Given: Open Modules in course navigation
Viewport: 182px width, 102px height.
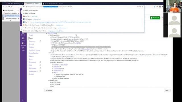Looking at the screenshot, I should click(x=32, y=47).
